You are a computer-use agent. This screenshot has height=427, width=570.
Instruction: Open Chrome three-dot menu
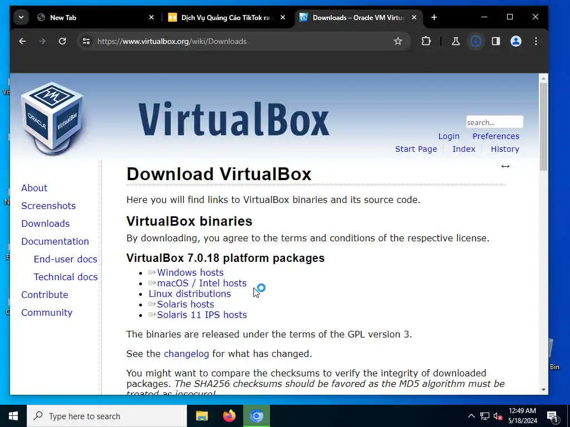(536, 41)
